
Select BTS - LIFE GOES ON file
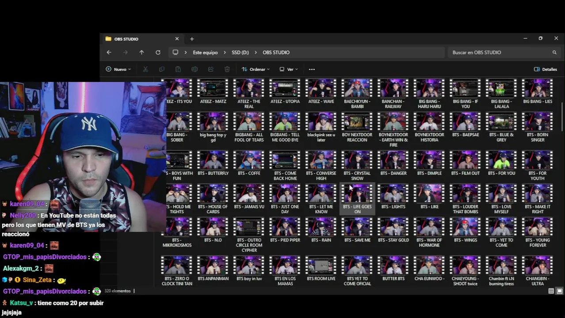(357, 199)
